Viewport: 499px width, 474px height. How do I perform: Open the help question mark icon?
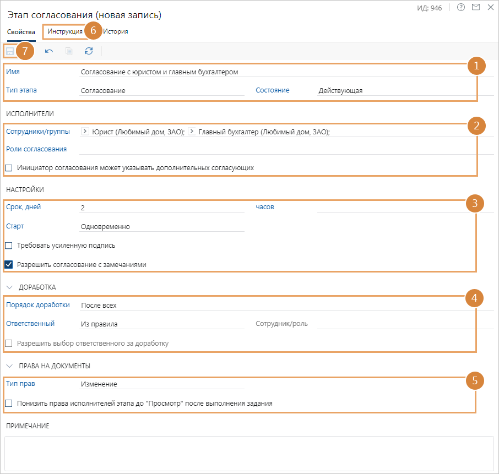point(461,8)
